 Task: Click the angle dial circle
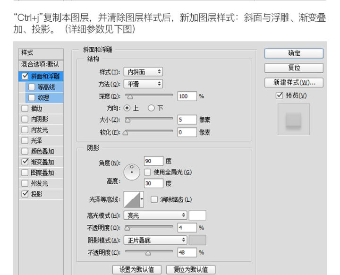(132, 172)
